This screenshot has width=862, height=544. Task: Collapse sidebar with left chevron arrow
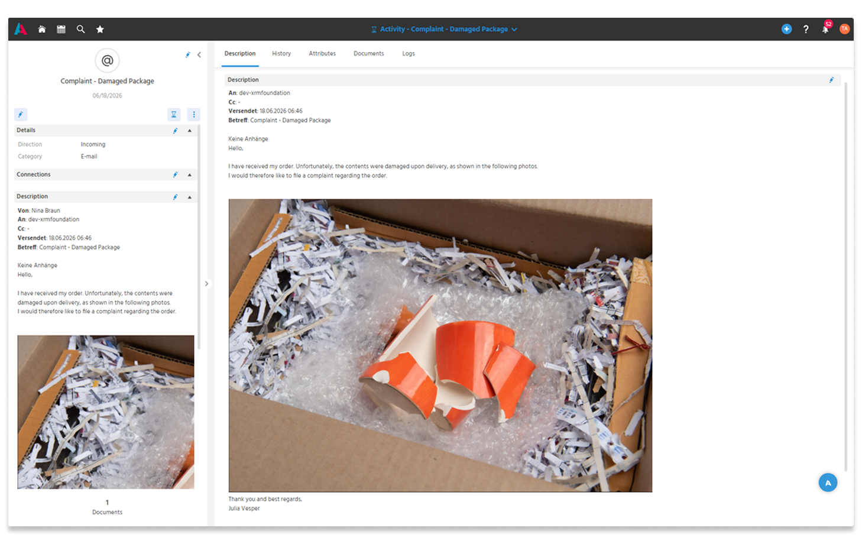(x=199, y=54)
